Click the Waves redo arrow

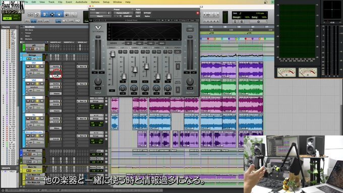pos(103,20)
